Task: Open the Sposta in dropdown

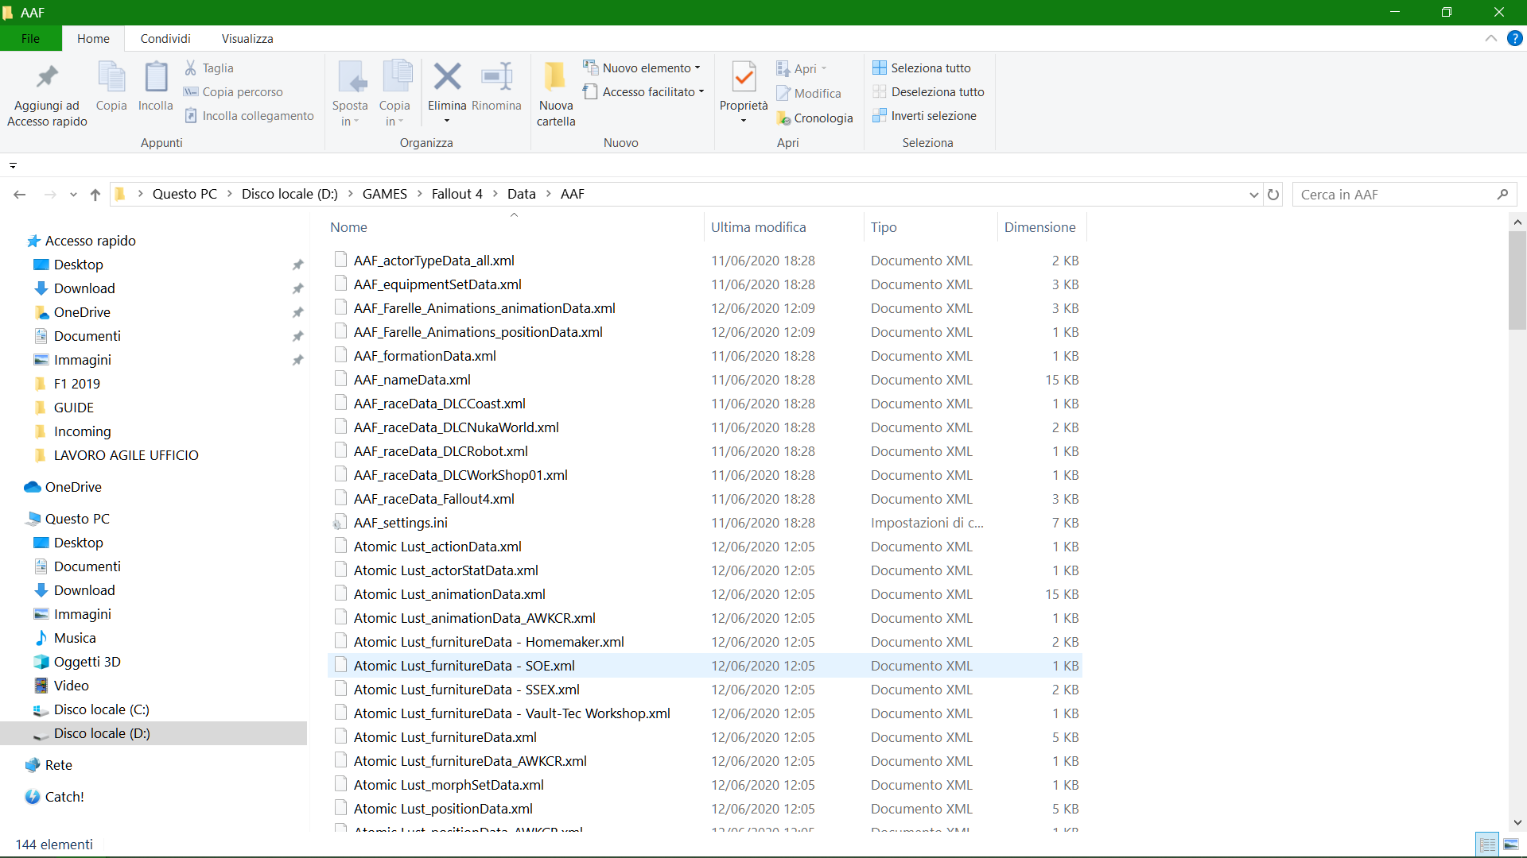Action: (x=350, y=92)
